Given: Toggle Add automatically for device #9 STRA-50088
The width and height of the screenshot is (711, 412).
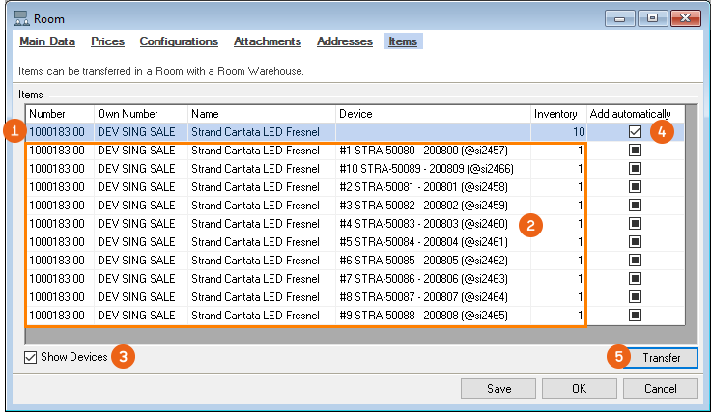Looking at the screenshot, I should point(635,315).
